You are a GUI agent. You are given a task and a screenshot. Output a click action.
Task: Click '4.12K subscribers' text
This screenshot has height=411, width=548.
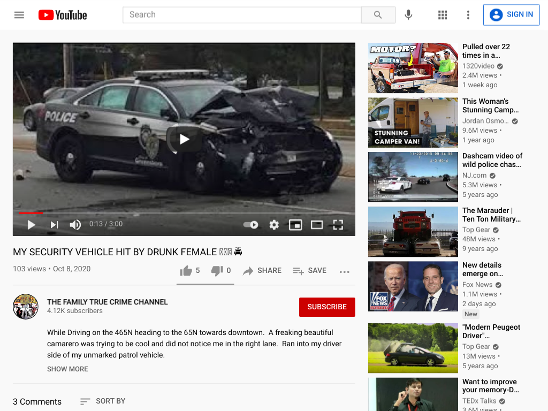[75, 311]
